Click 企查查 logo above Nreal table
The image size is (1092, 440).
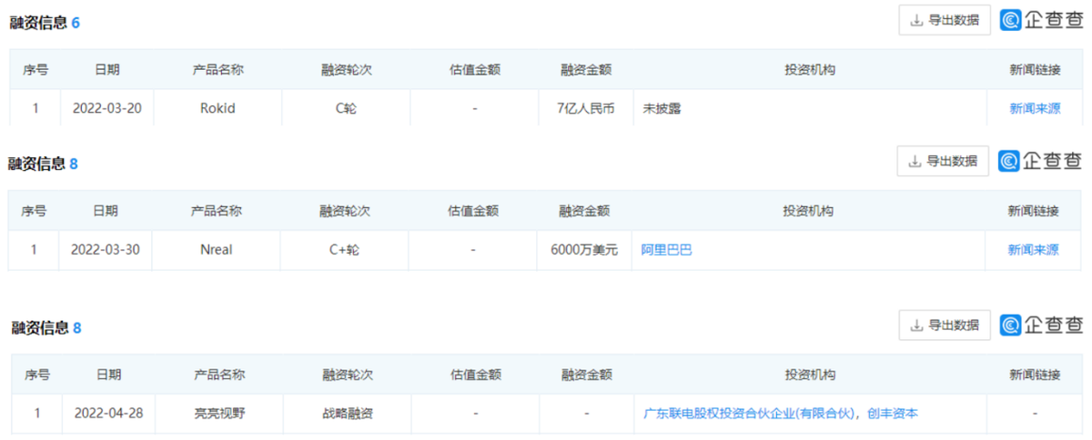coord(1040,161)
